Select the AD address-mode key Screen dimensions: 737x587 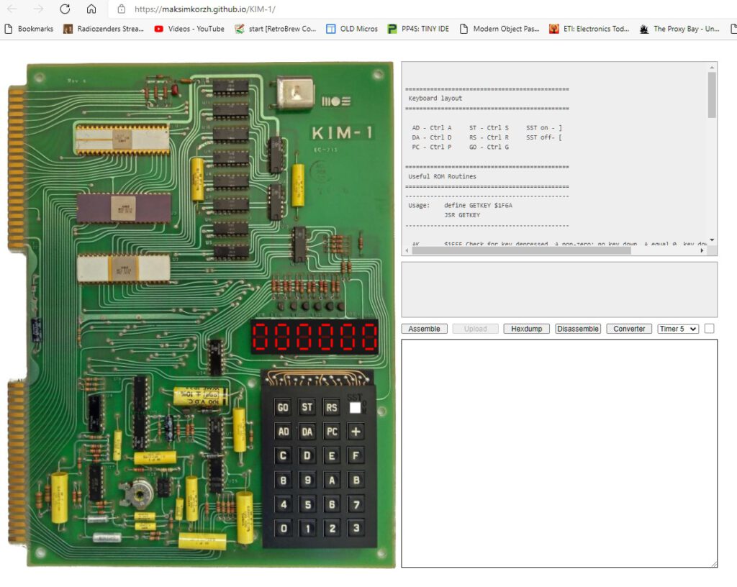[284, 432]
